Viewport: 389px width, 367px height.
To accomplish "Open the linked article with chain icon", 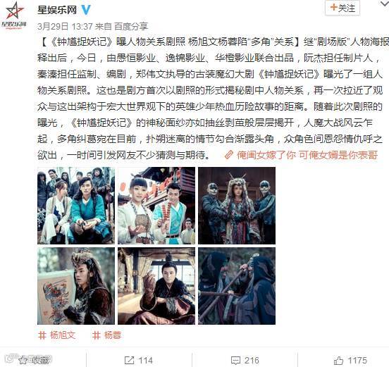I will tap(301, 155).
